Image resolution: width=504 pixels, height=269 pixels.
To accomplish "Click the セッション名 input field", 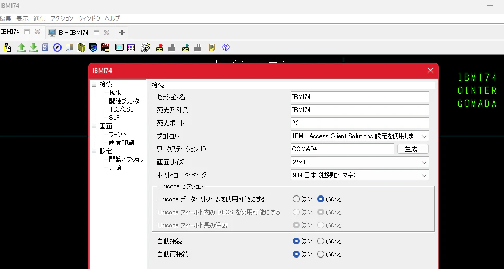I will tap(360, 96).
